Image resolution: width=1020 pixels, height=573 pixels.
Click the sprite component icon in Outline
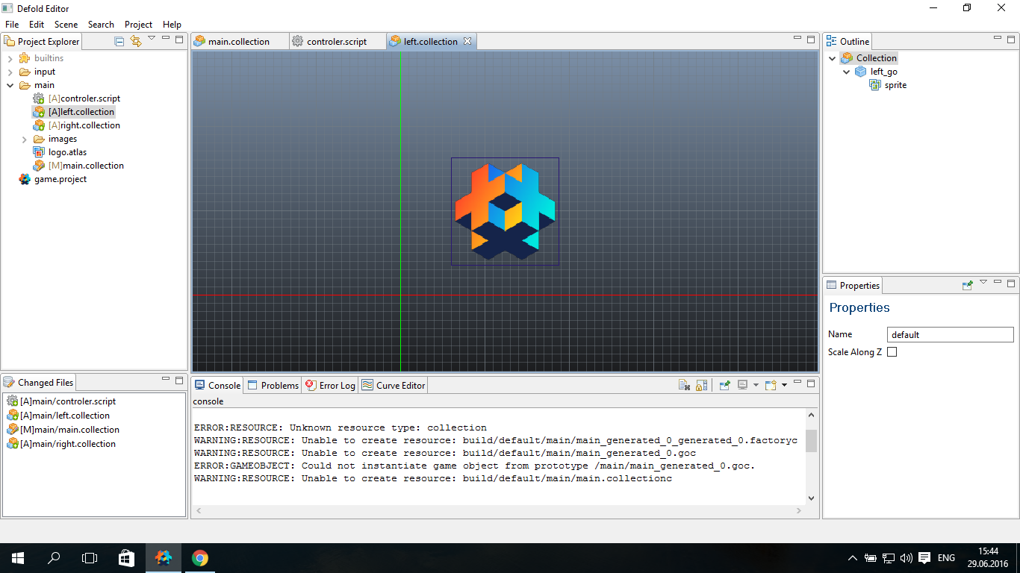click(875, 85)
